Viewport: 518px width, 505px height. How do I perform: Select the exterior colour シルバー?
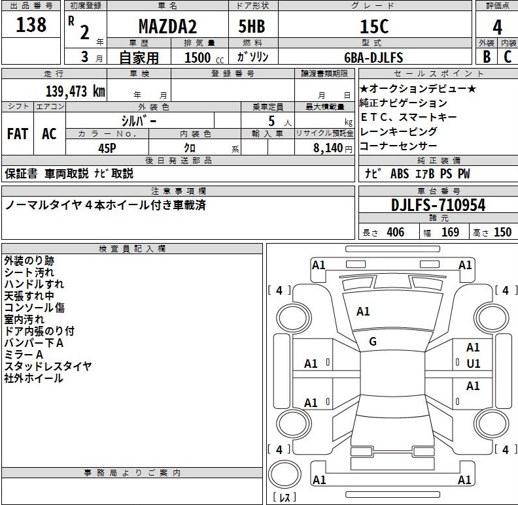click(x=139, y=121)
